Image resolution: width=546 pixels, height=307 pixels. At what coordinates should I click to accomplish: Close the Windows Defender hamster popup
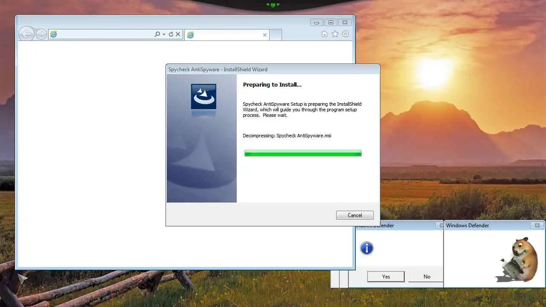pos(537,226)
